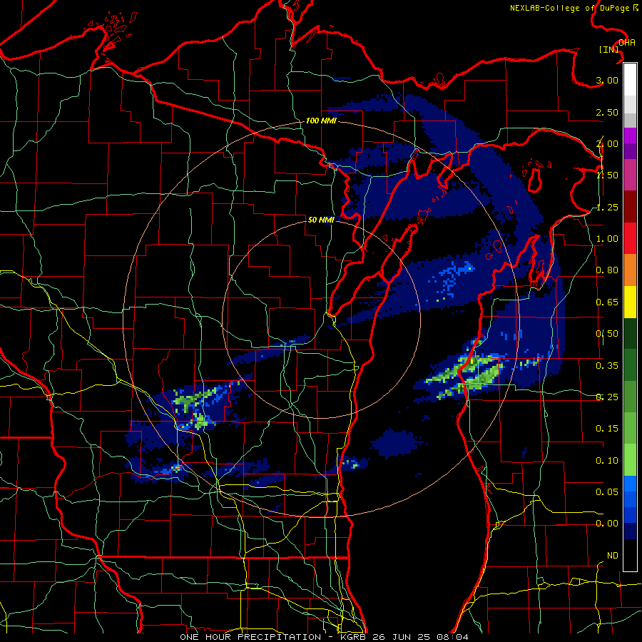Select the white swatch atop the legend
Viewport: 642px width, 642px height.
click(x=630, y=79)
